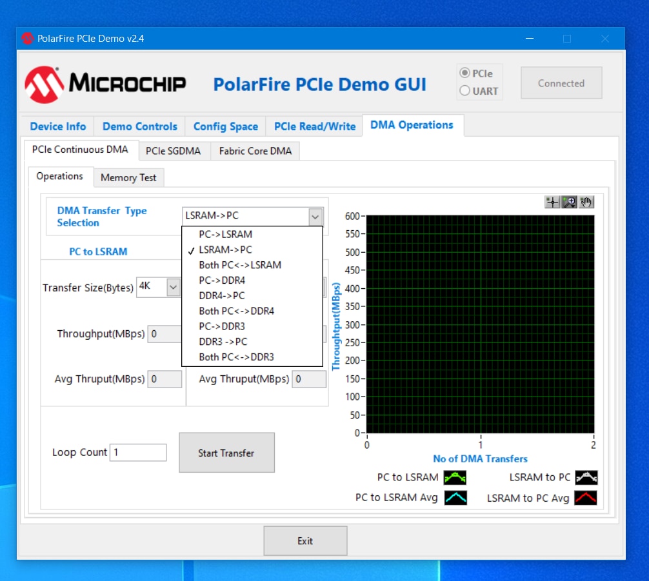Click the Exit button
The image size is (649, 581).
click(x=305, y=541)
